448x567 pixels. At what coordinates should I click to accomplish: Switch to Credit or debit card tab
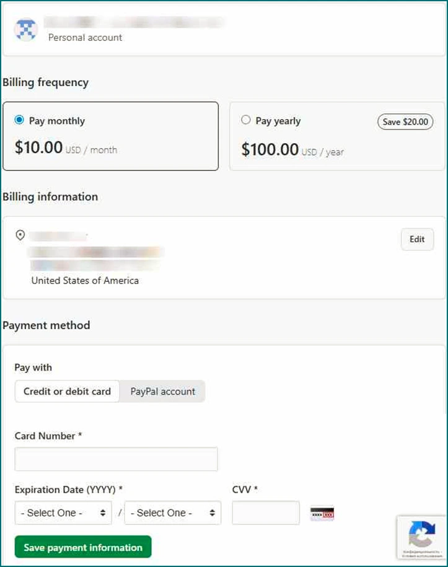click(67, 392)
